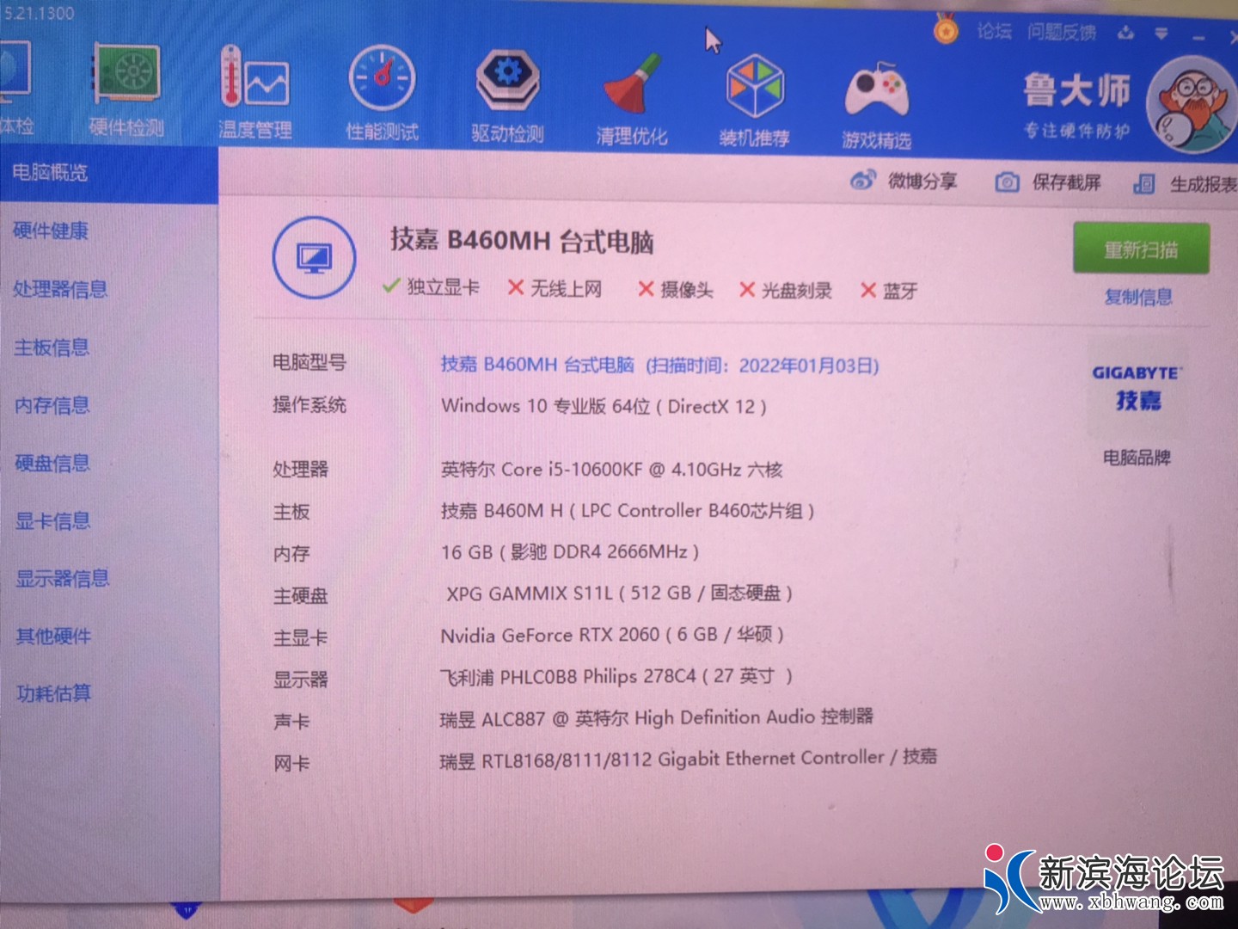
Task: Launch 性能测试 performance test gauge icon
Action: (382, 90)
